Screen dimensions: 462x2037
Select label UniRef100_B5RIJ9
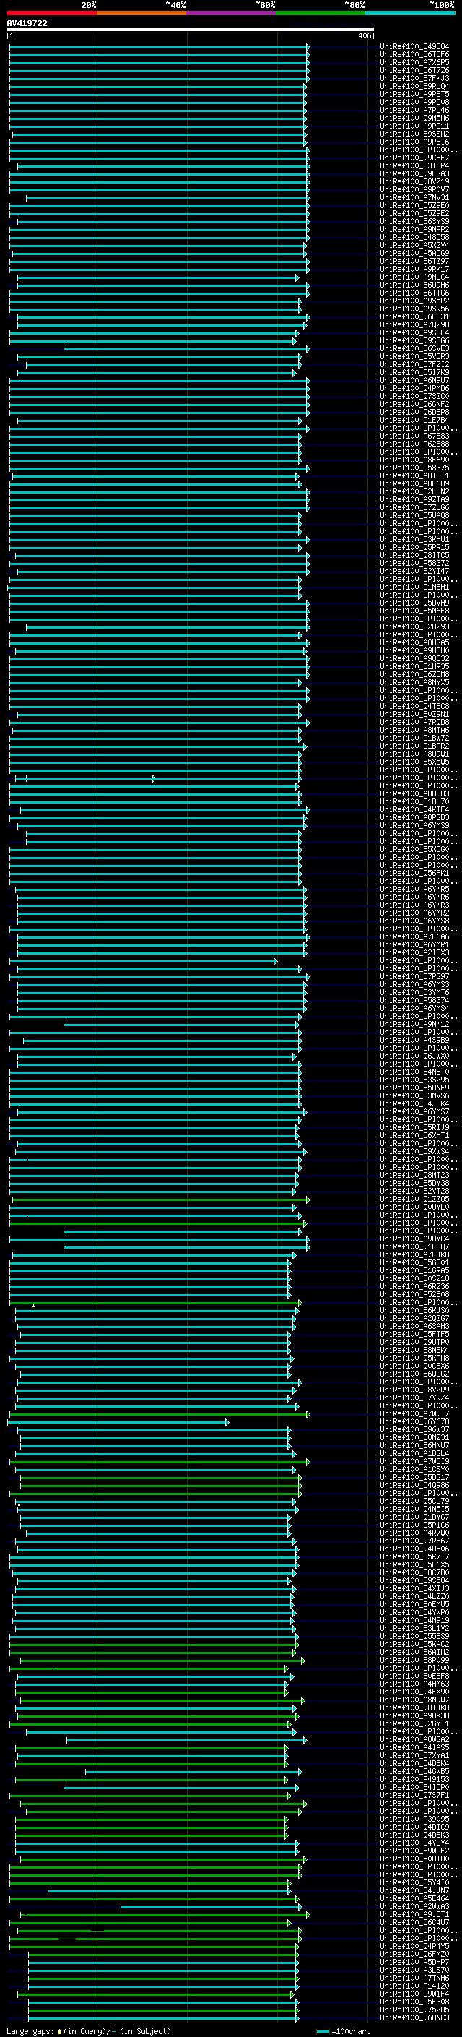pos(414,1128)
